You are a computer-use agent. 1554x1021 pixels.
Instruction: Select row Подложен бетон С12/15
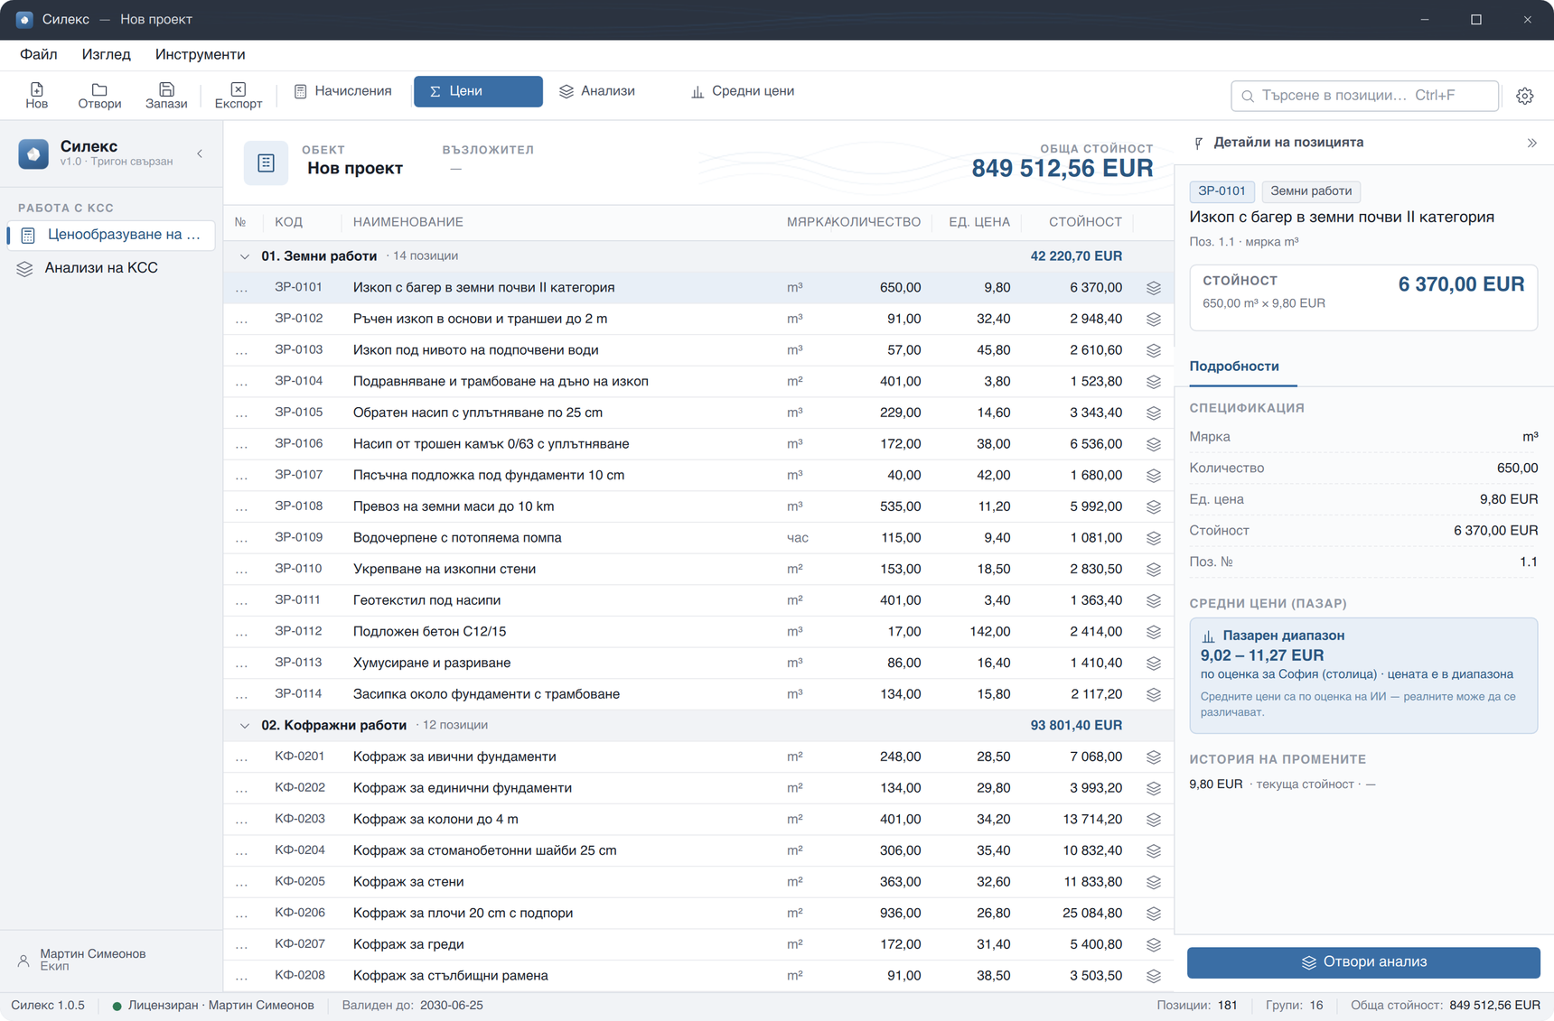click(698, 632)
